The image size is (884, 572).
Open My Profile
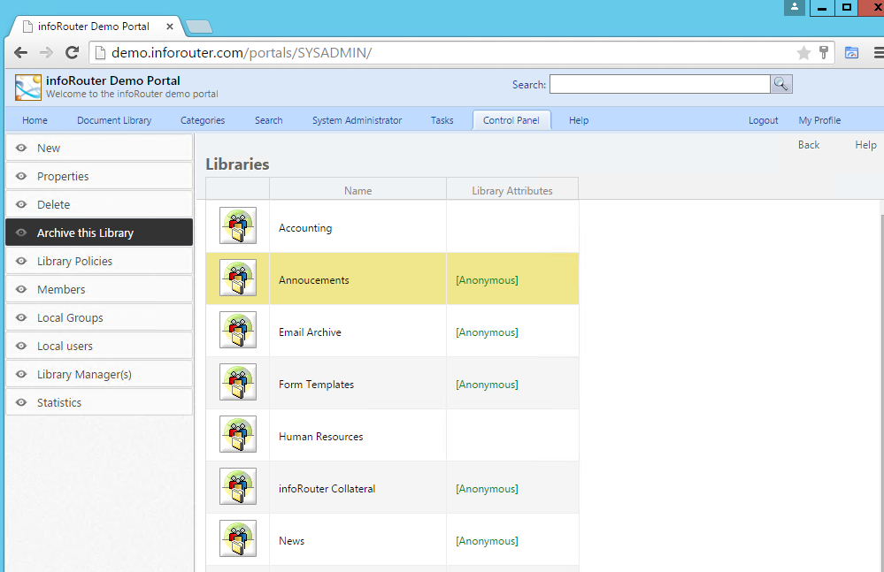[819, 120]
